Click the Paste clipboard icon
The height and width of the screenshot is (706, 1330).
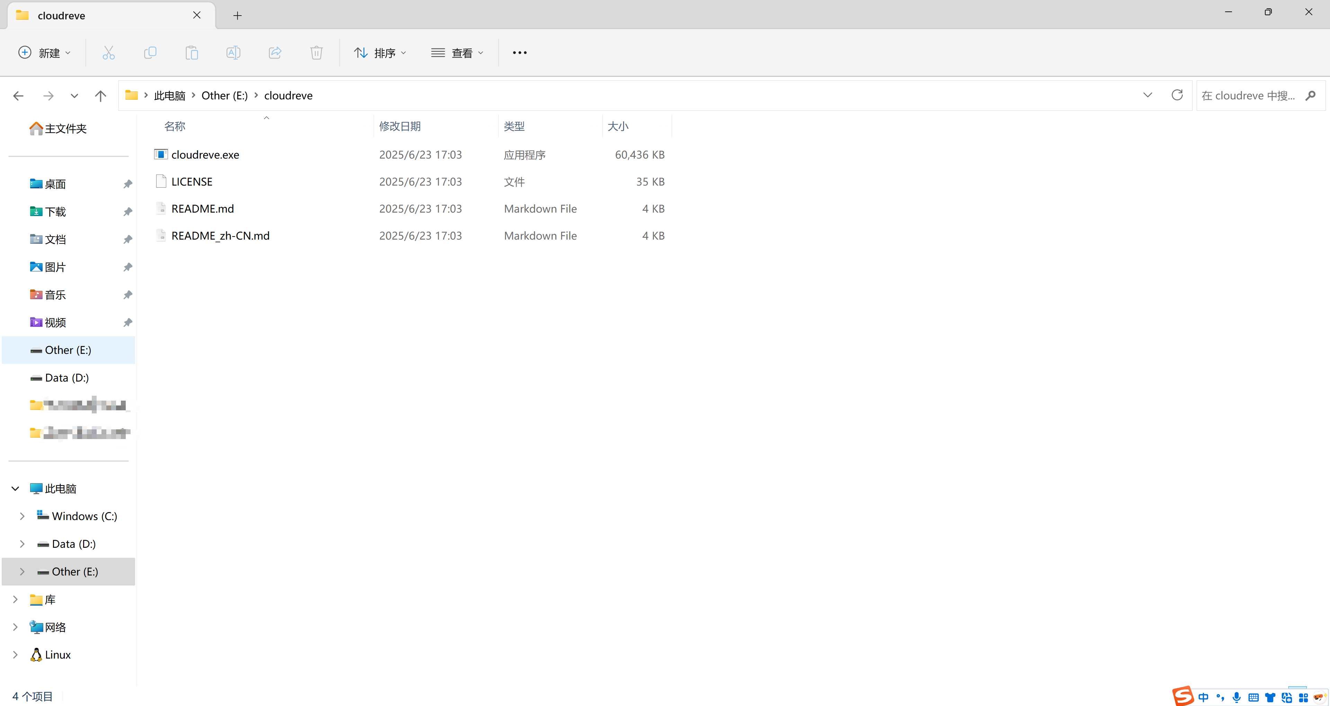[x=192, y=53]
